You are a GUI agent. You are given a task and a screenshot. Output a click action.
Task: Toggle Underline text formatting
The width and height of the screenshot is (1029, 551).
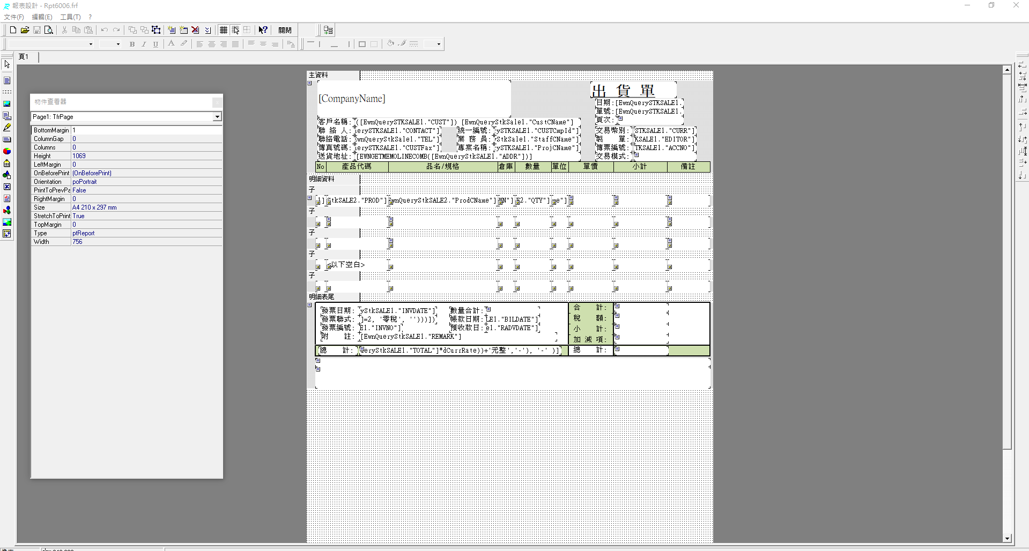[156, 44]
